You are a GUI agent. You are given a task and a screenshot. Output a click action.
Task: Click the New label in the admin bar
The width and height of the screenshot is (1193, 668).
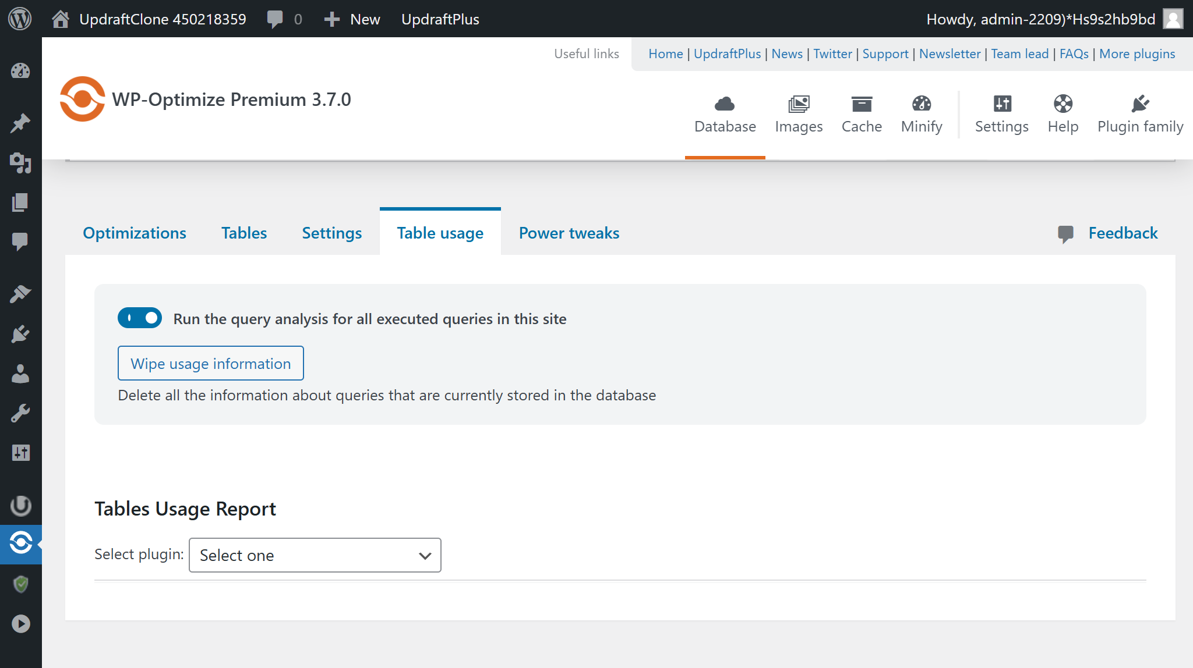click(x=365, y=19)
